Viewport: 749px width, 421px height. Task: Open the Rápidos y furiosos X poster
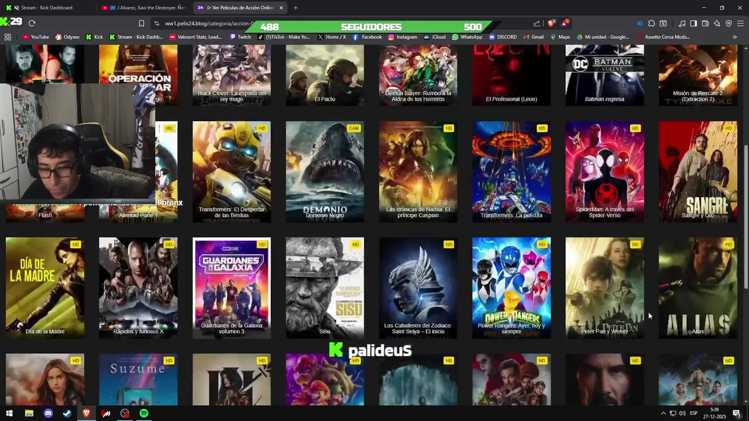[138, 288]
